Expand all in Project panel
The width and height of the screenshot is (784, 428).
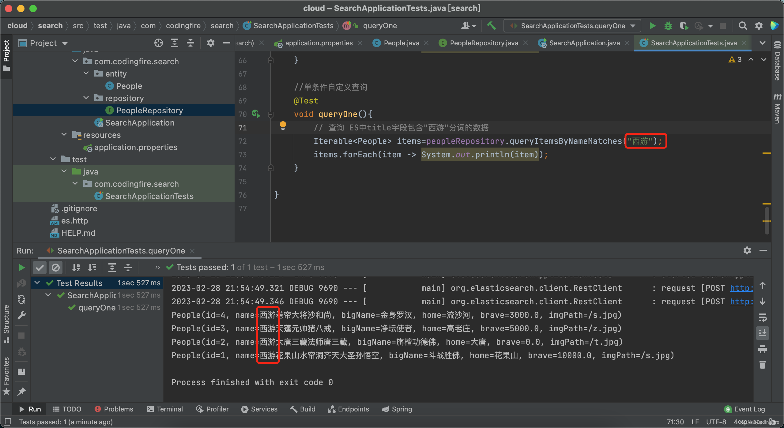point(175,43)
